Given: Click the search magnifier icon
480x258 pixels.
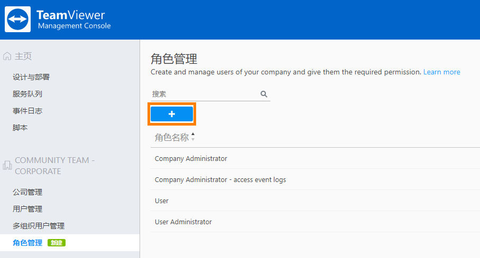Looking at the screenshot, I should pos(264,94).
